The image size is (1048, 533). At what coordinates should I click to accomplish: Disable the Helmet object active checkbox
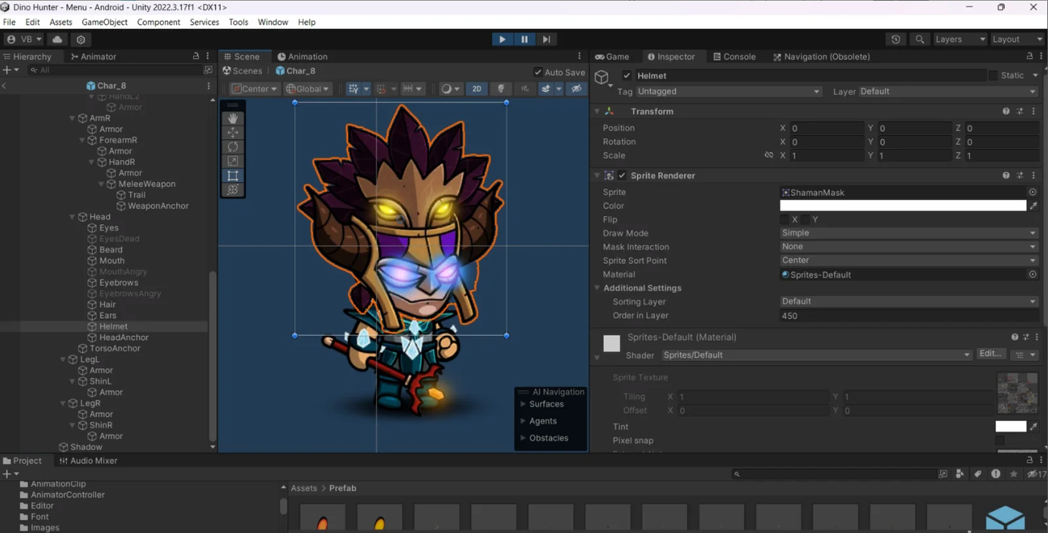point(627,75)
